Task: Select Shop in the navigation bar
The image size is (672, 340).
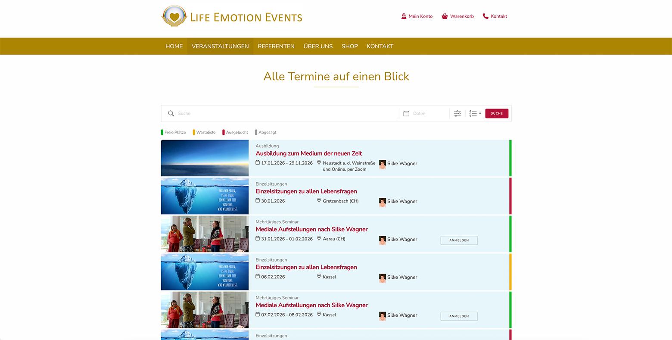Action: [x=349, y=46]
